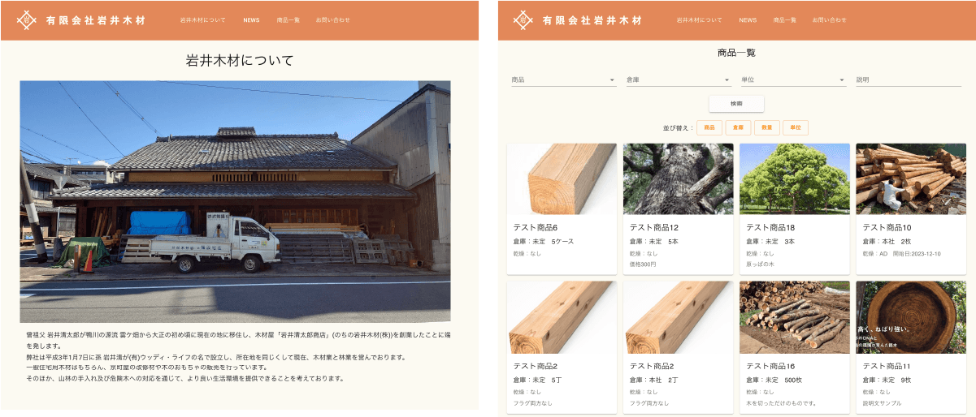976x417 pixels.
Task: Click the テスト商品16 product title
Action: tap(770, 367)
